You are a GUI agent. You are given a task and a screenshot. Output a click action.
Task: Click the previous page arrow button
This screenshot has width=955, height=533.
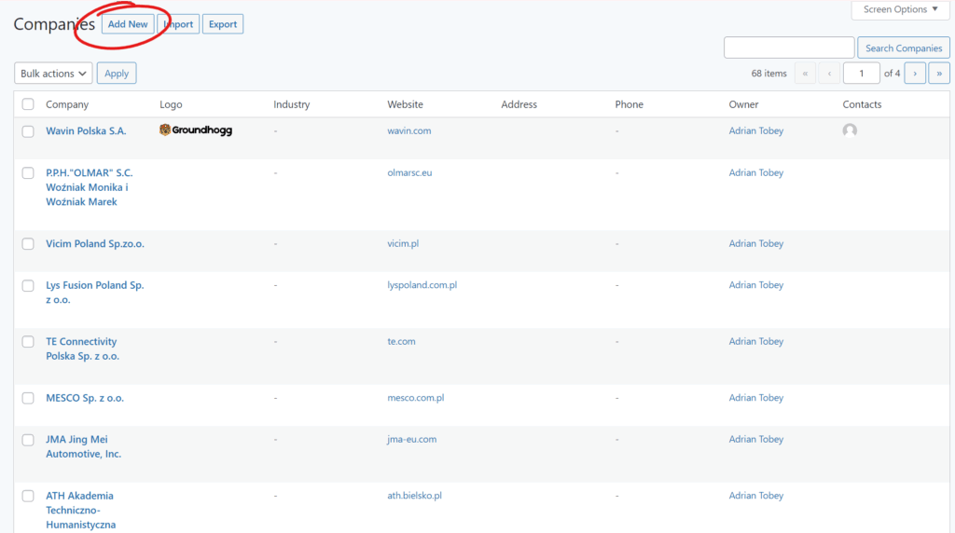click(829, 73)
